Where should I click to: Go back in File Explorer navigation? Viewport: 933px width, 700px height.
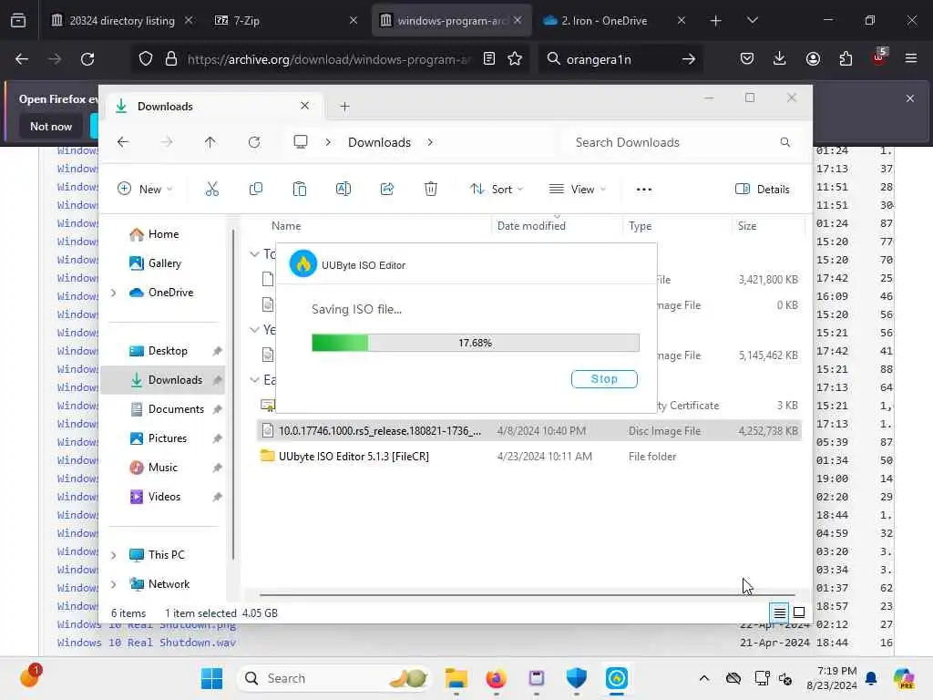(x=123, y=142)
